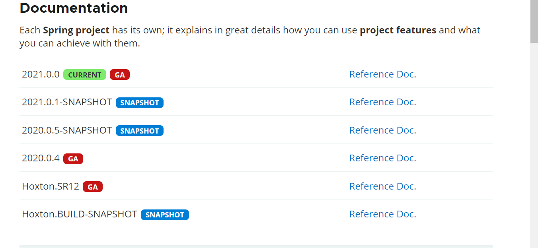This screenshot has height=248, width=538.
Task: Click the red GA badge beside 2020.0.4
Action: point(73,159)
